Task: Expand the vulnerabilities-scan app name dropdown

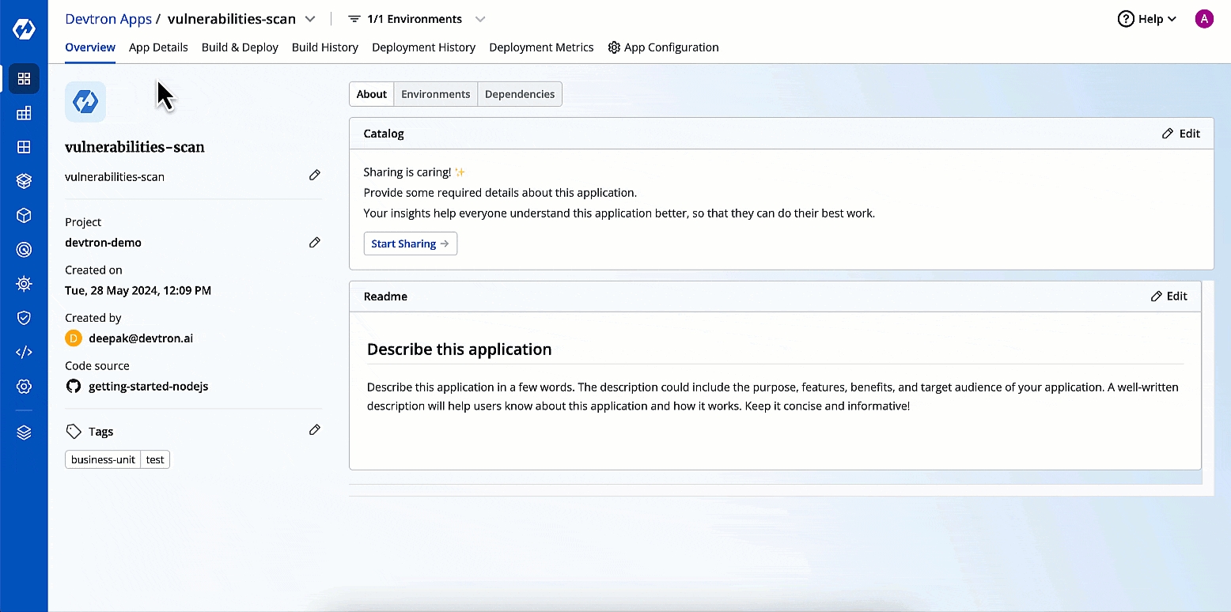Action: click(x=310, y=19)
